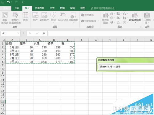Click the fx Insert Function button

click(x=44, y=33)
